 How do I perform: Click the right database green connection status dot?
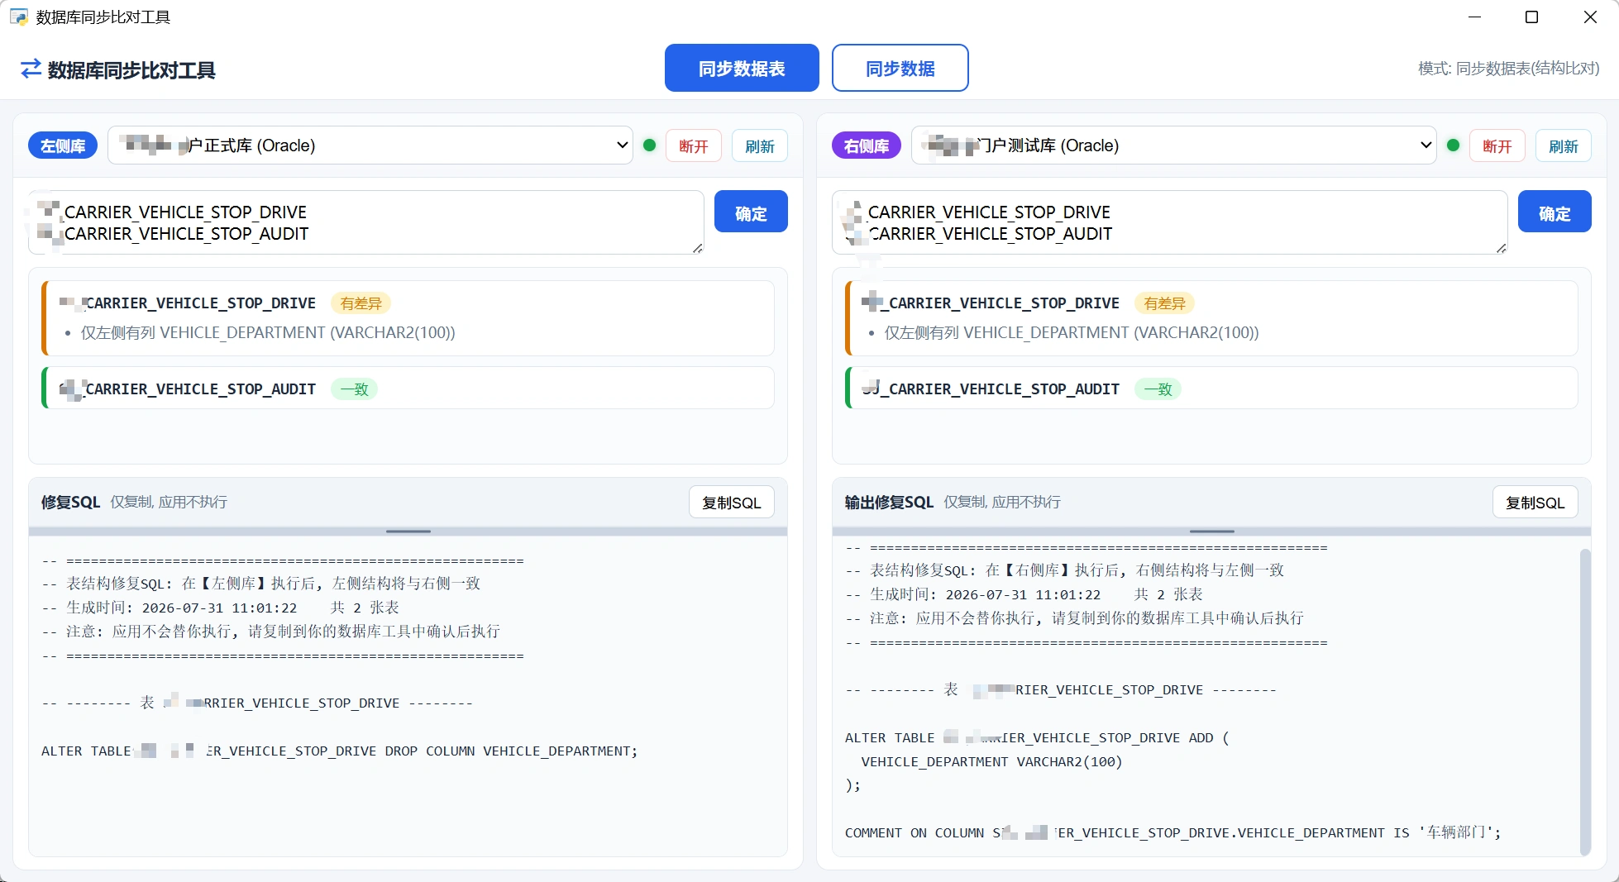[1453, 145]
